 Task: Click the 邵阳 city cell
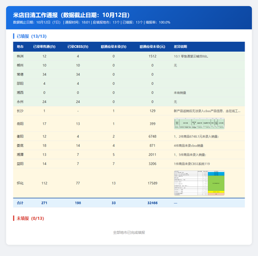point(20,84)
